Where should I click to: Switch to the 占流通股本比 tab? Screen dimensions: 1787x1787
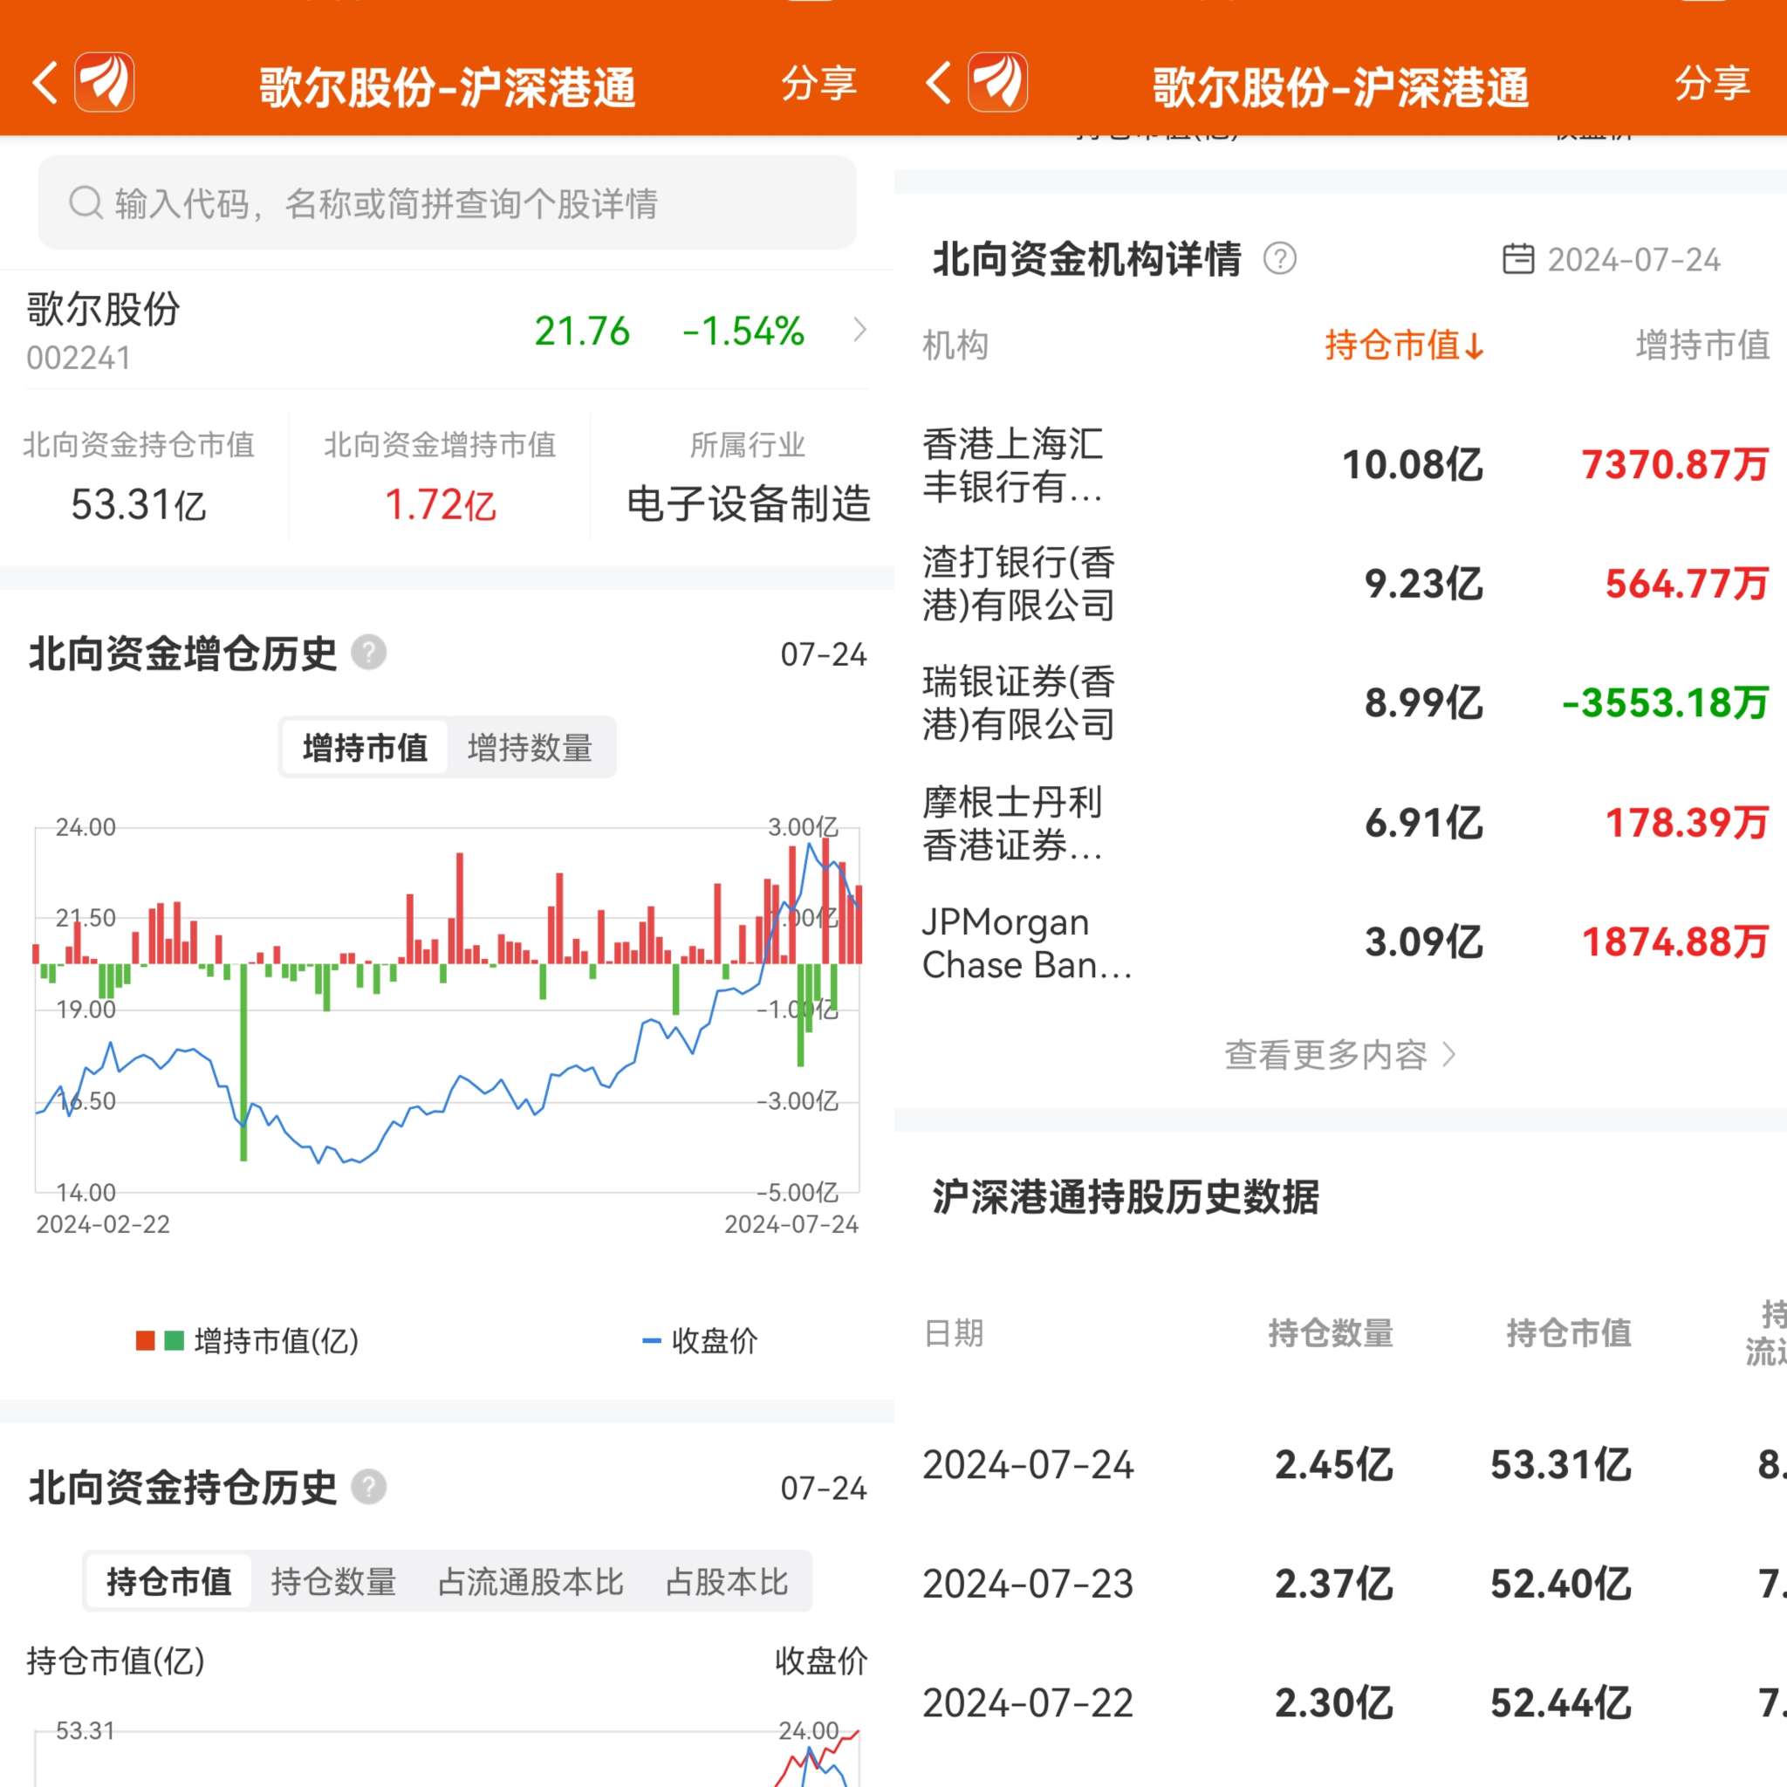[531, 1582]
